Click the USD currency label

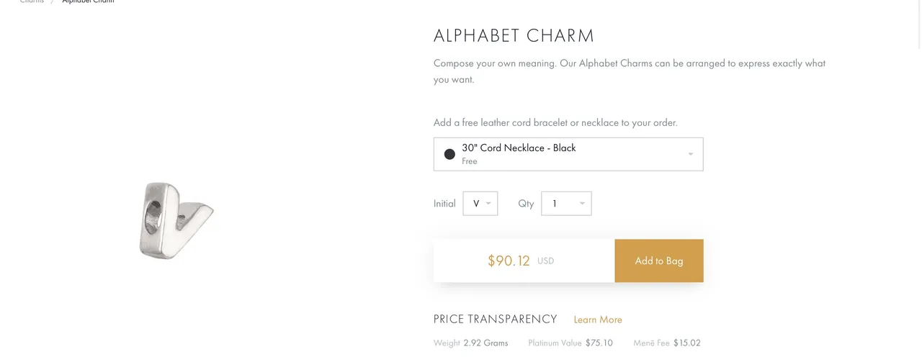[546, 261]
